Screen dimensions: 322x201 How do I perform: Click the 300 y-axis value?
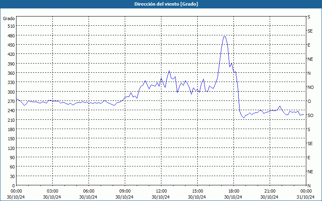click(x=11, y=92)
